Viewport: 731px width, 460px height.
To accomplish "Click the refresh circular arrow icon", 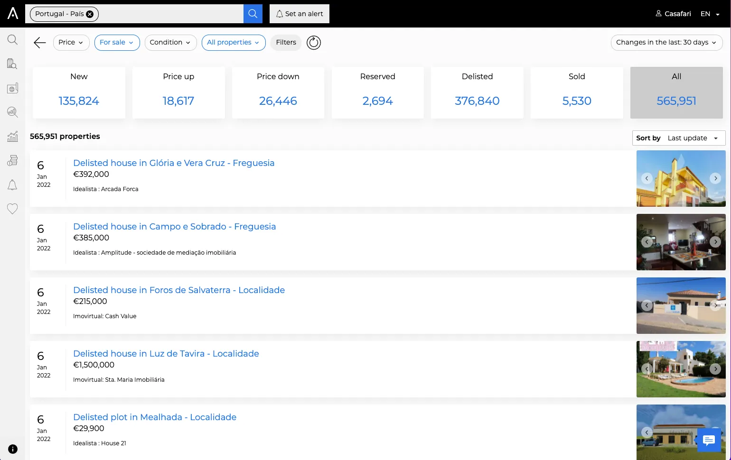I will click(x=314, y=42).
